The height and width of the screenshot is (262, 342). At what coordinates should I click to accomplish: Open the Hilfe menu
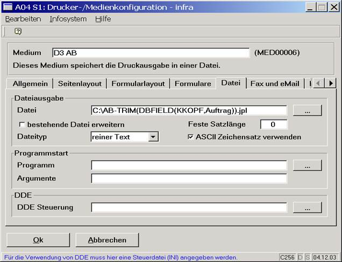click(x=103, y=19)
